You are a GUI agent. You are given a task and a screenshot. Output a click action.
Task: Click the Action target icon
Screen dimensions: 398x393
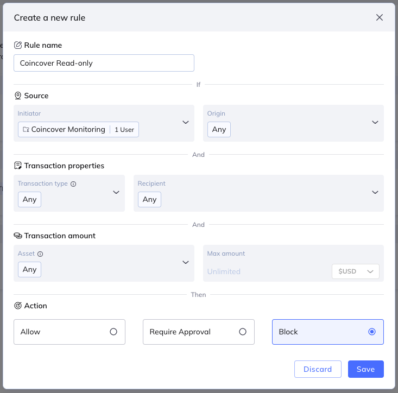point(18,306)
